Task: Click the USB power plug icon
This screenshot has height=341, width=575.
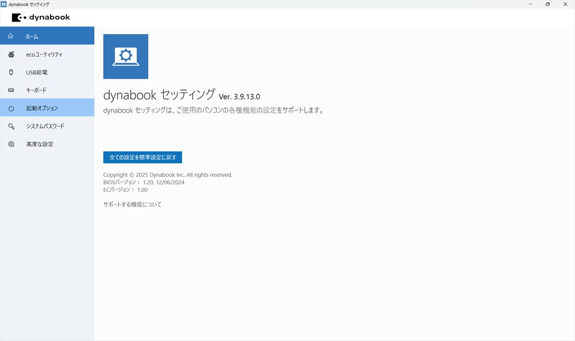Action: (11, 72)
